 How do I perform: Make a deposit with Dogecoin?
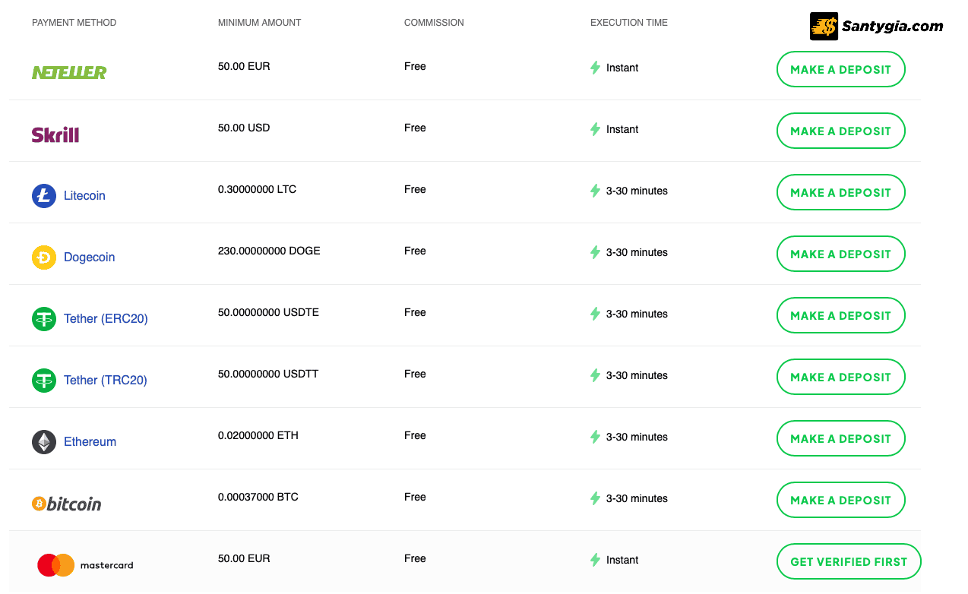pyautogui.click(x=840, y=254)
